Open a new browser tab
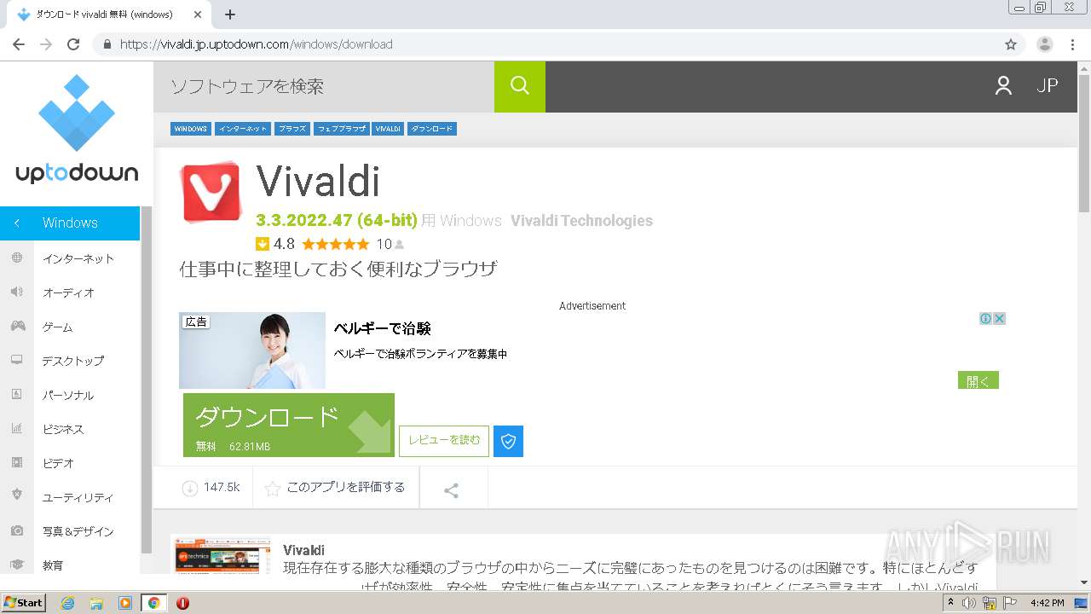 coord(230,14)
